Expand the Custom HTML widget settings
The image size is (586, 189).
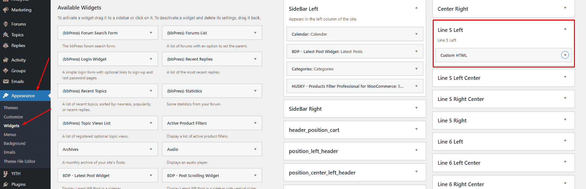pyautogui.click(x=565, y=55)
